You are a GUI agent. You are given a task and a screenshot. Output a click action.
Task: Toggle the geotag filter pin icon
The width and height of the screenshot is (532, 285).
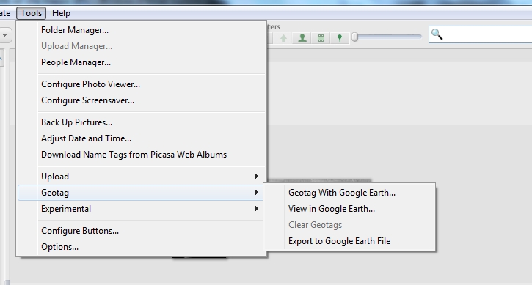[339, 37]
